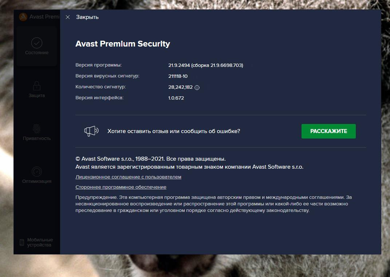The image size is (390, 277).
Task: Click the megaphone feedback icon
Action: pos(91,131)
